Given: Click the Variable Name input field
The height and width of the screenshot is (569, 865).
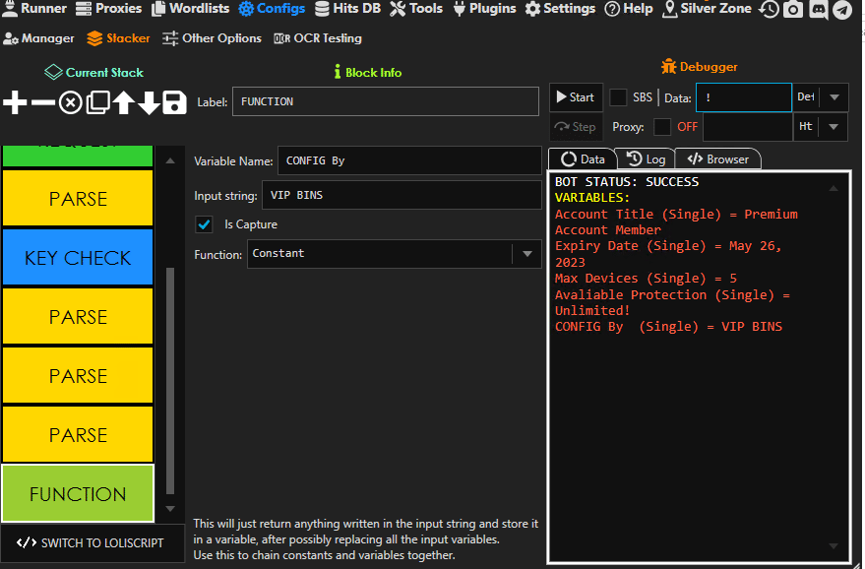Looking at the screenshot, I should 408,160.
